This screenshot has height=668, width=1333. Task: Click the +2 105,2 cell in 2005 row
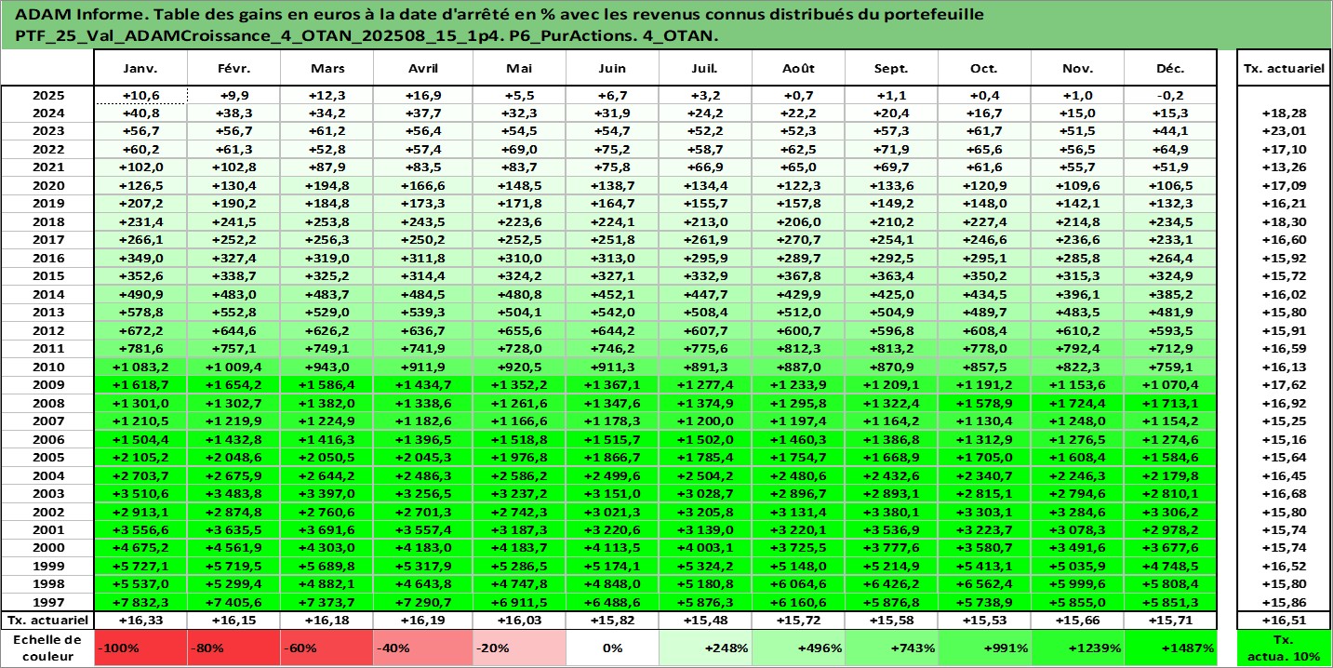(141, 458)
